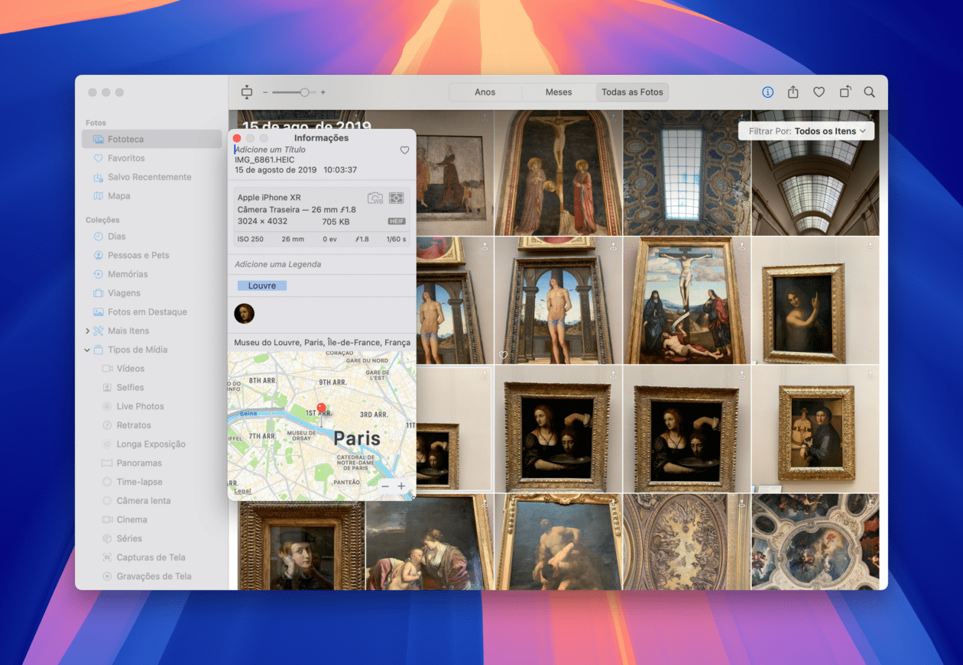Open the Legal link on map
The image size is (963, 665).
[x=242, y=491]
